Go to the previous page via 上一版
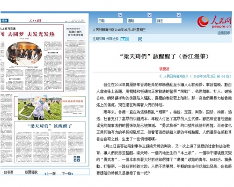This screenshot has width=234, height=187. (x=51, y=173)
